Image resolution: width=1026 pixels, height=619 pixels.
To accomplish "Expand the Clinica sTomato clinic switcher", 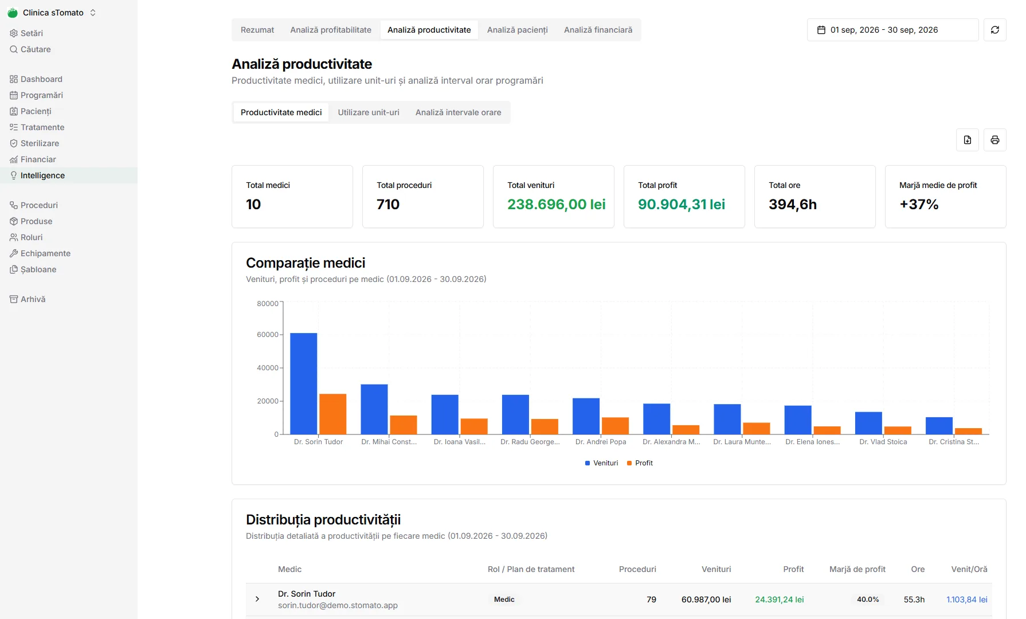I will pyautogui.click(x=93, y=13).
